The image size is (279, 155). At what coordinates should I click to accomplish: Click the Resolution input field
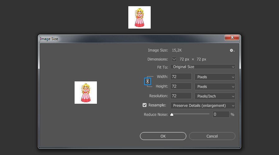click(181, 96)
